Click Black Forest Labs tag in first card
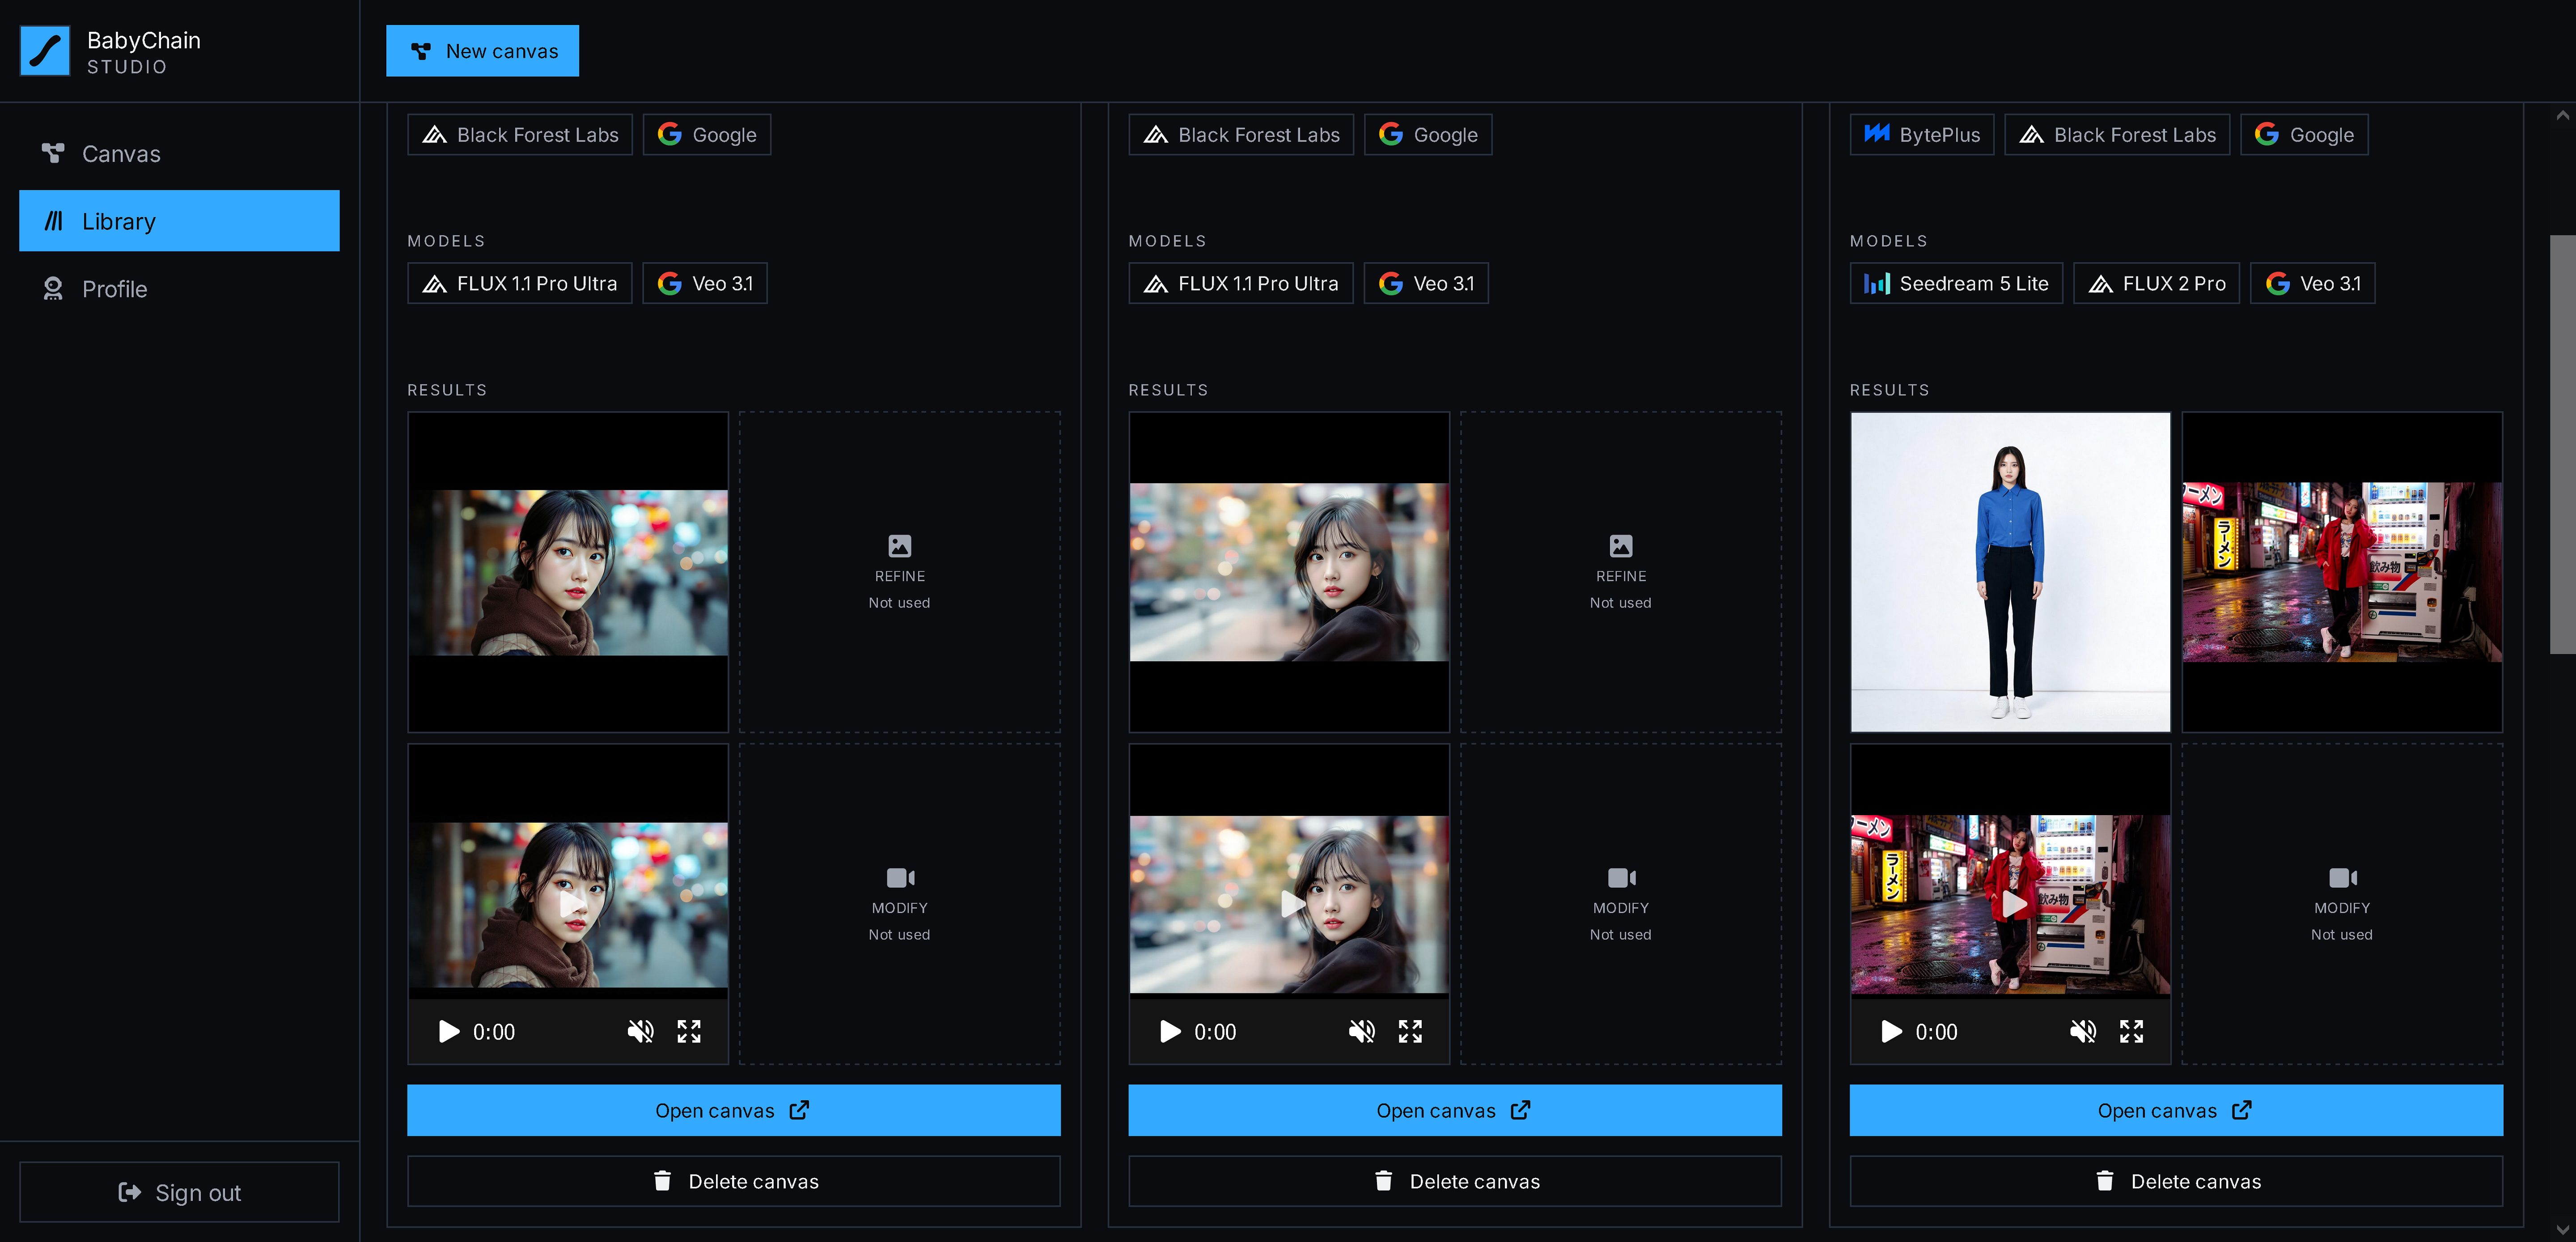 click(x=520, y=135)
